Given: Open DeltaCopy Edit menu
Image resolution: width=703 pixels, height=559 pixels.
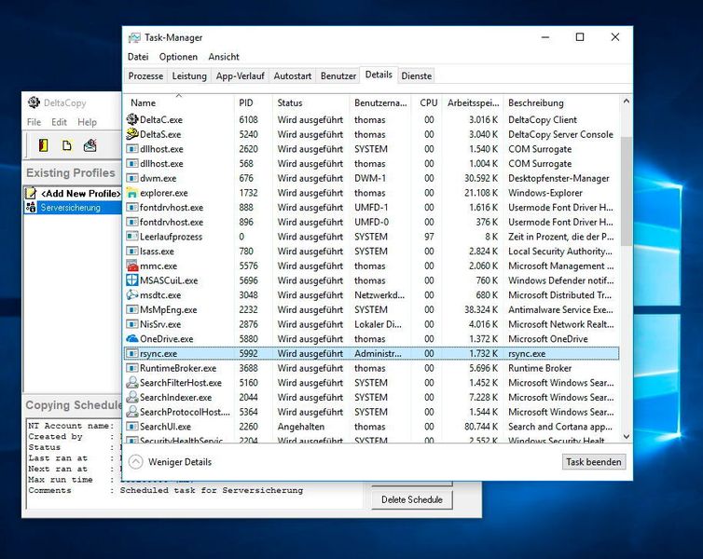Looking at the screenshot, I should point(59,122).
